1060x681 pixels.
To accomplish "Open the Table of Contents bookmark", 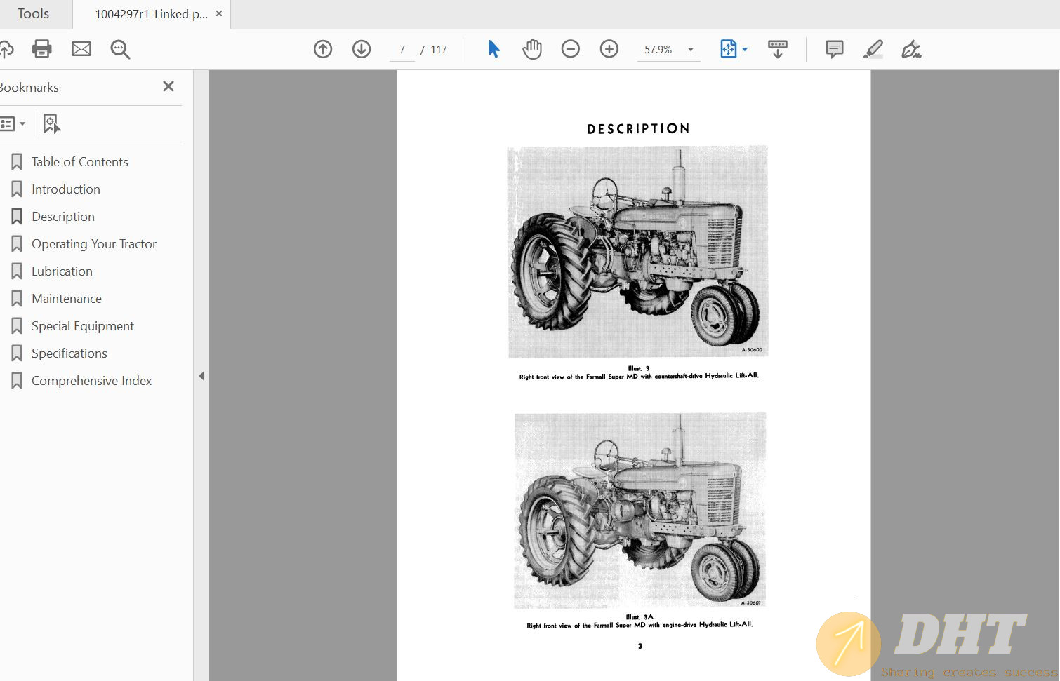I will [x=80, y=162].
